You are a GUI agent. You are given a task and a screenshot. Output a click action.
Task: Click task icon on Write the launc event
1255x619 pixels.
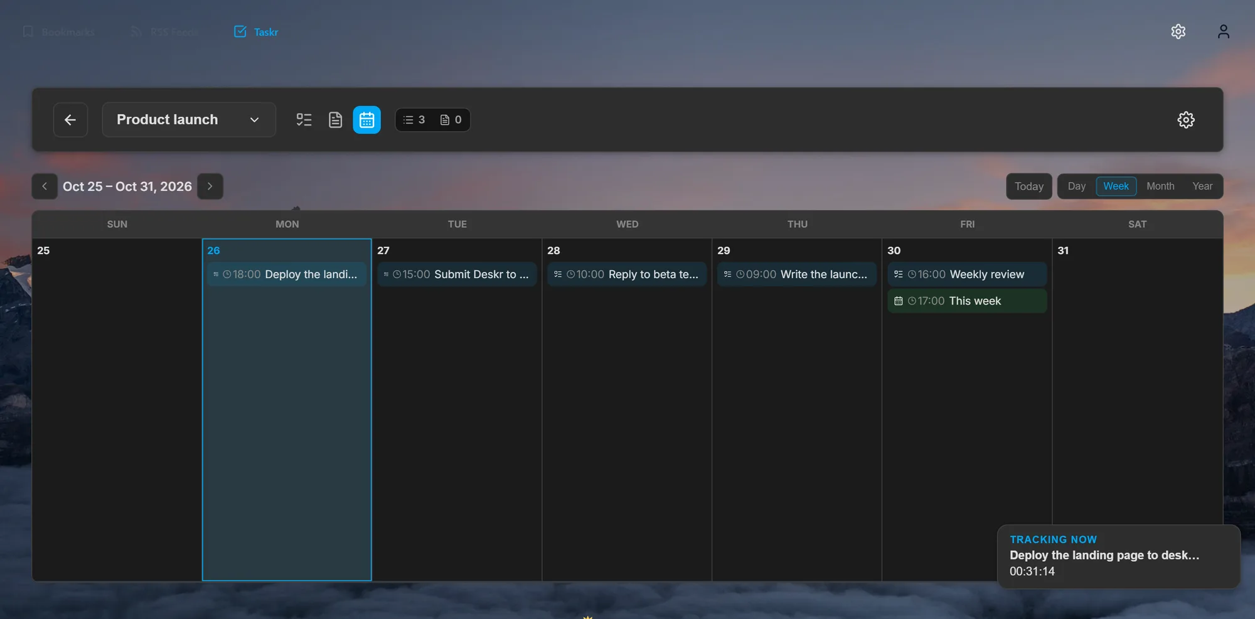point(728,274)
